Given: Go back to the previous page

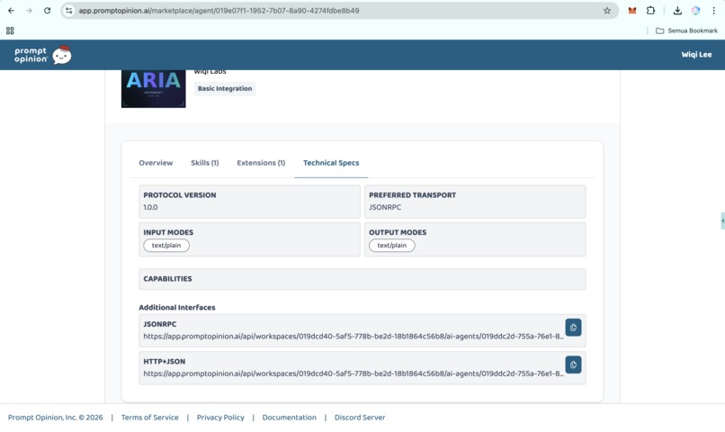Looking at the screenshot, I should (x=11, y=10).
